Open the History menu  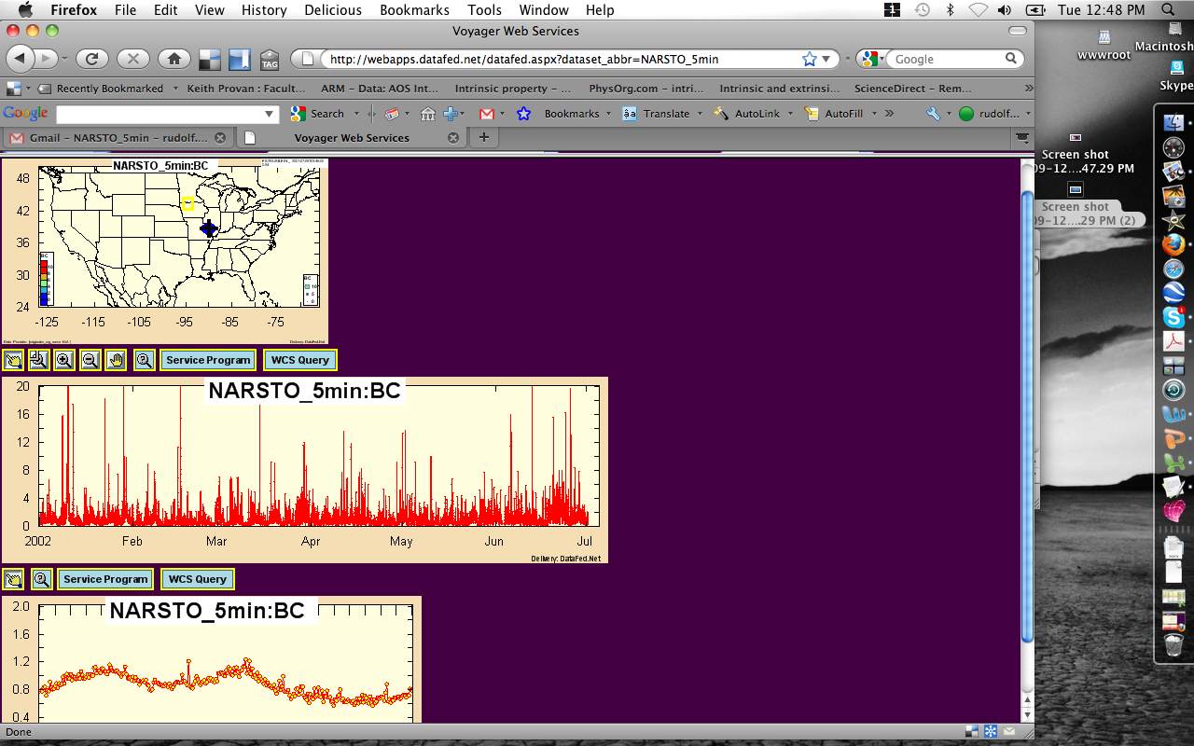pos(264,10)
